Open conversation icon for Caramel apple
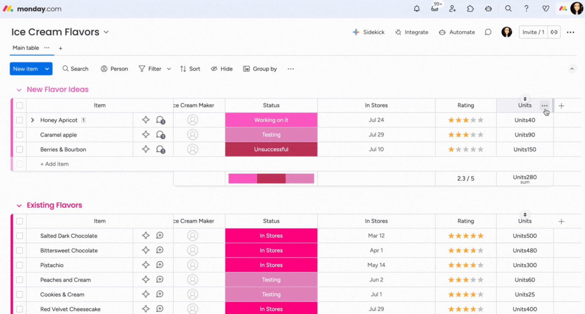 (x=161, y=135)
